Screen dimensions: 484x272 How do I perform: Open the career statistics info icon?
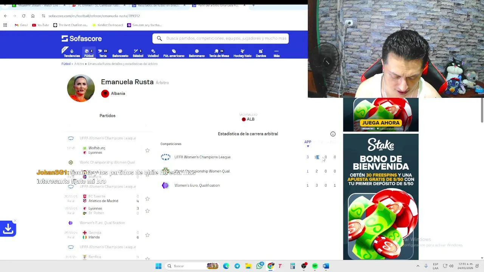333,134
